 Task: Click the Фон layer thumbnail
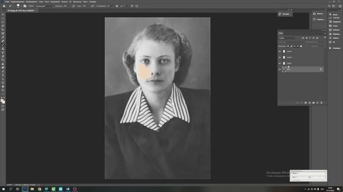[x=284, y=69]
